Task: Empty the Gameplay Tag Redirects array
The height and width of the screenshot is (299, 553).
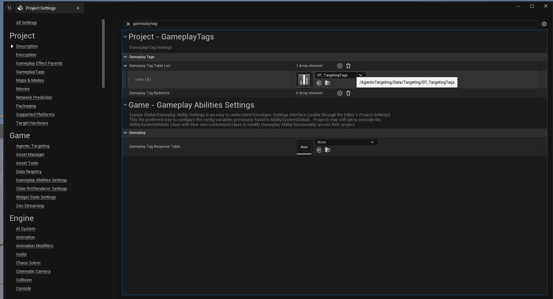Action: click(x=348, y=93)
